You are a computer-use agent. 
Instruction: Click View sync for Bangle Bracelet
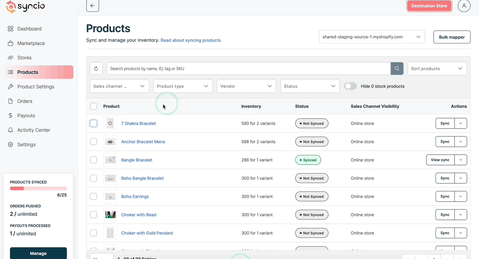(x=440, y=160)
